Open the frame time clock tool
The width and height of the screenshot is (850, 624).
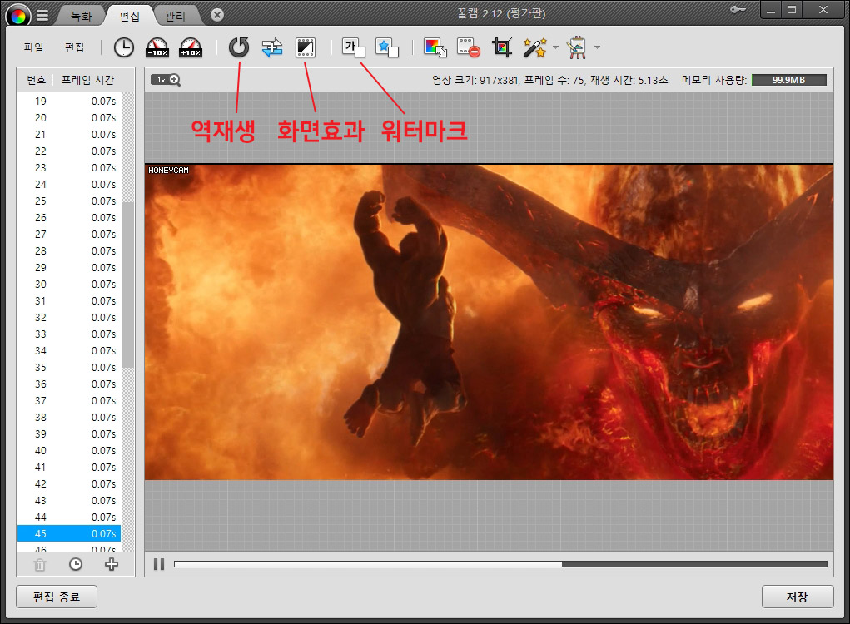coord(123,48)
